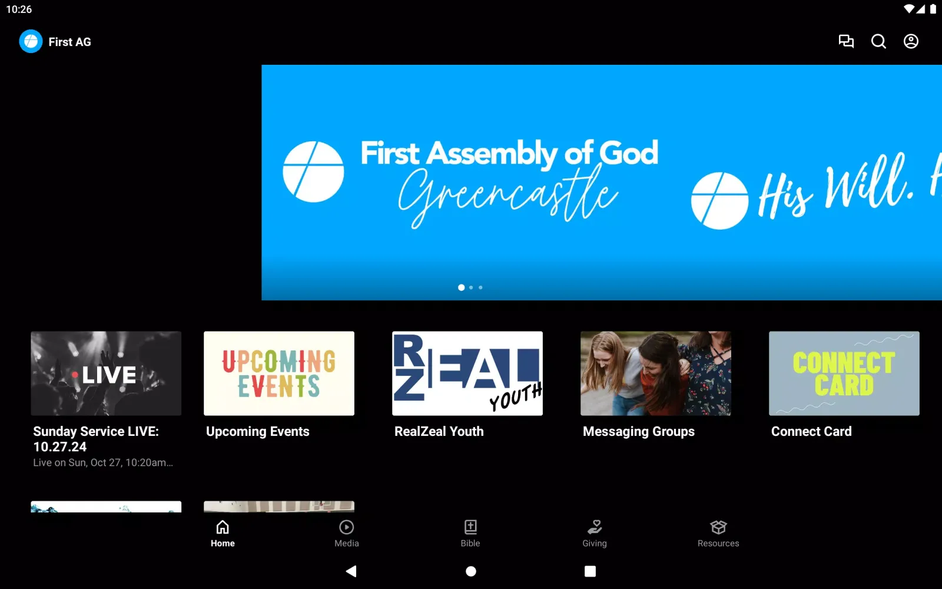Screen dimensions: 942x589
Task: Tap the 'Connect Card' label
Action: [x=811, y=432]
